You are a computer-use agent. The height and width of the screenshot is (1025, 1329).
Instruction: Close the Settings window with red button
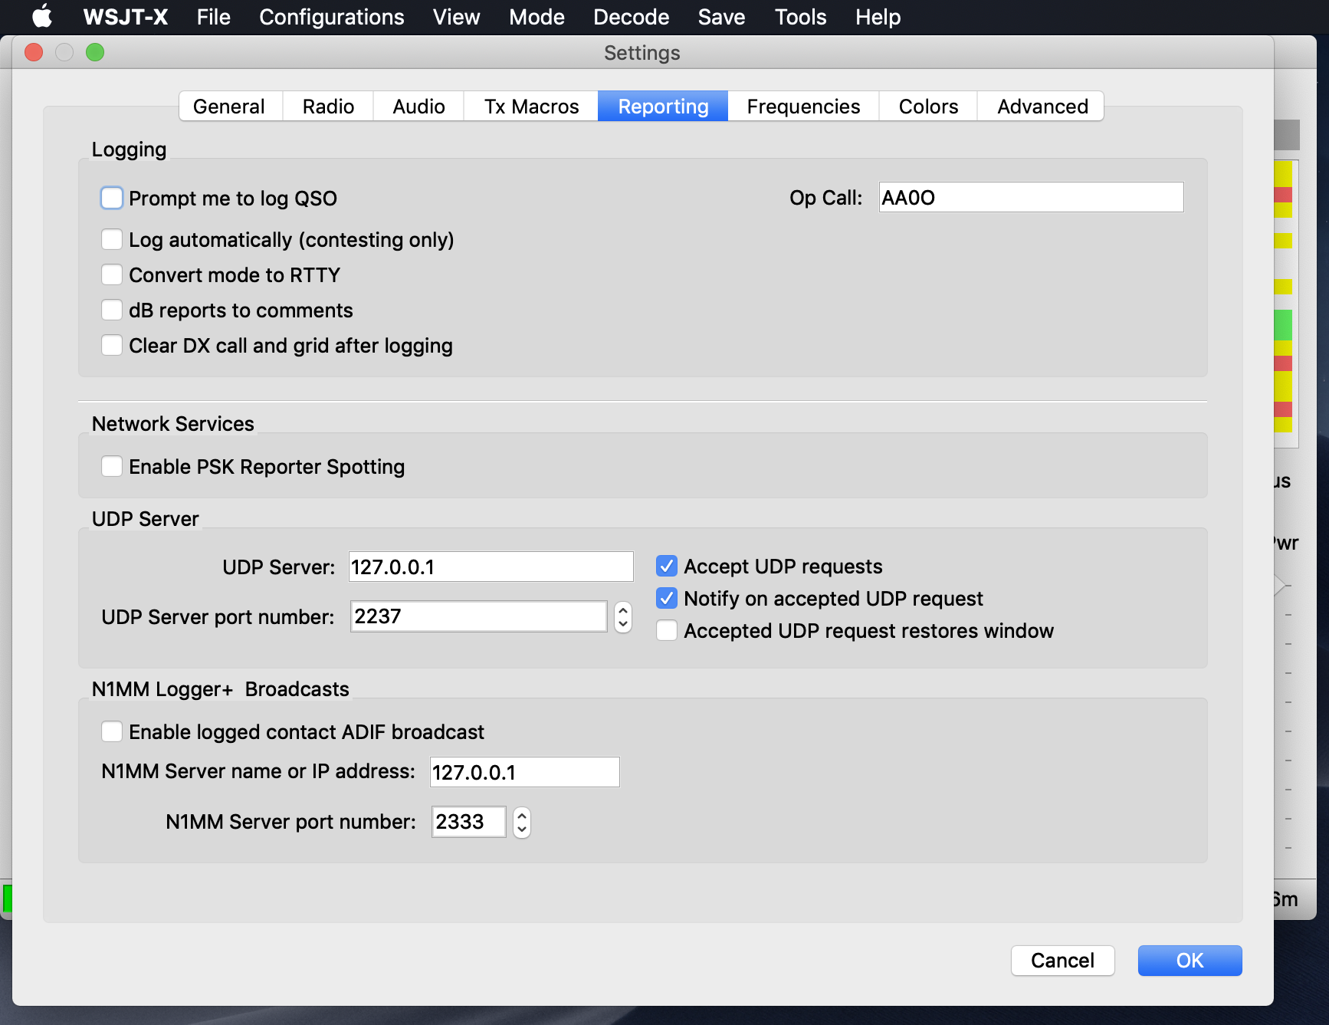tap(34, 52)
